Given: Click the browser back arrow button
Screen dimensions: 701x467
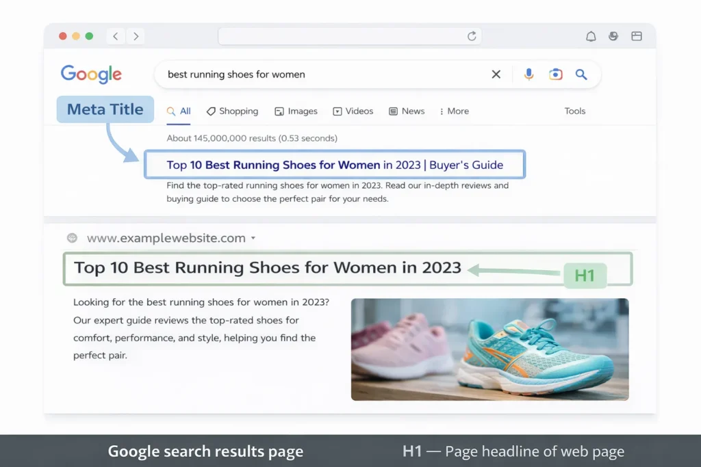Looking at the screenshot, I should (115, 36).
